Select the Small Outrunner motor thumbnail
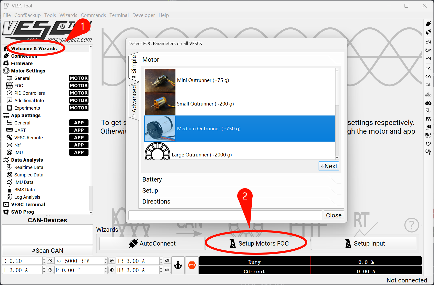This screenshot has width=434, height=285. pyautogui.click(x=160, y=104)
